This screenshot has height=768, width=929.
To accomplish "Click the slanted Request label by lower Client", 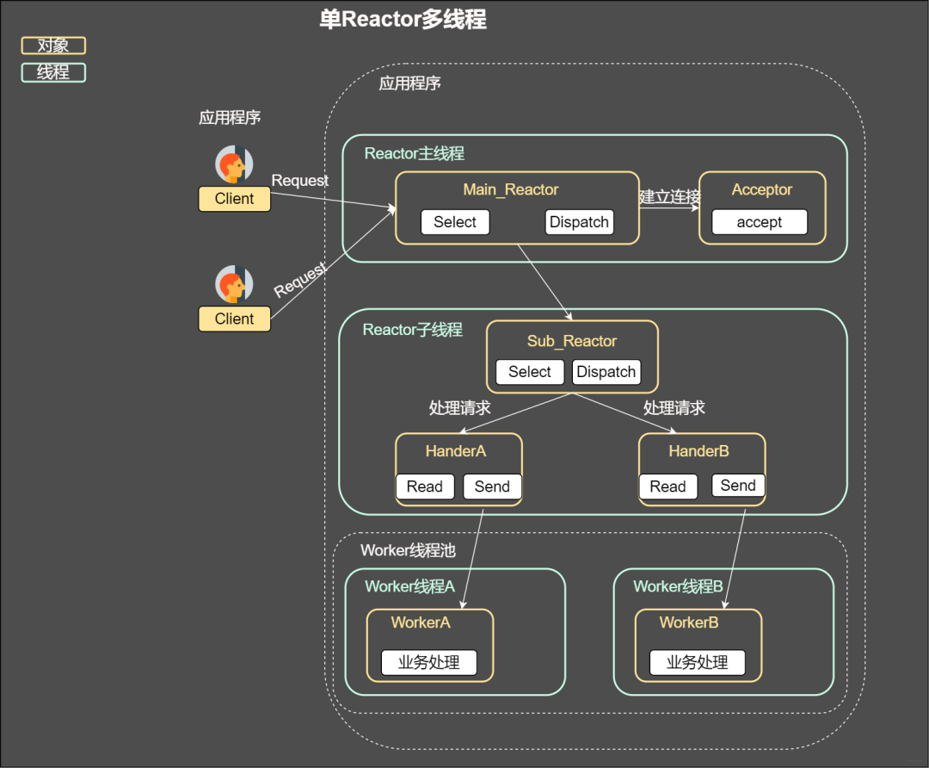I will (x=300, y=279).
